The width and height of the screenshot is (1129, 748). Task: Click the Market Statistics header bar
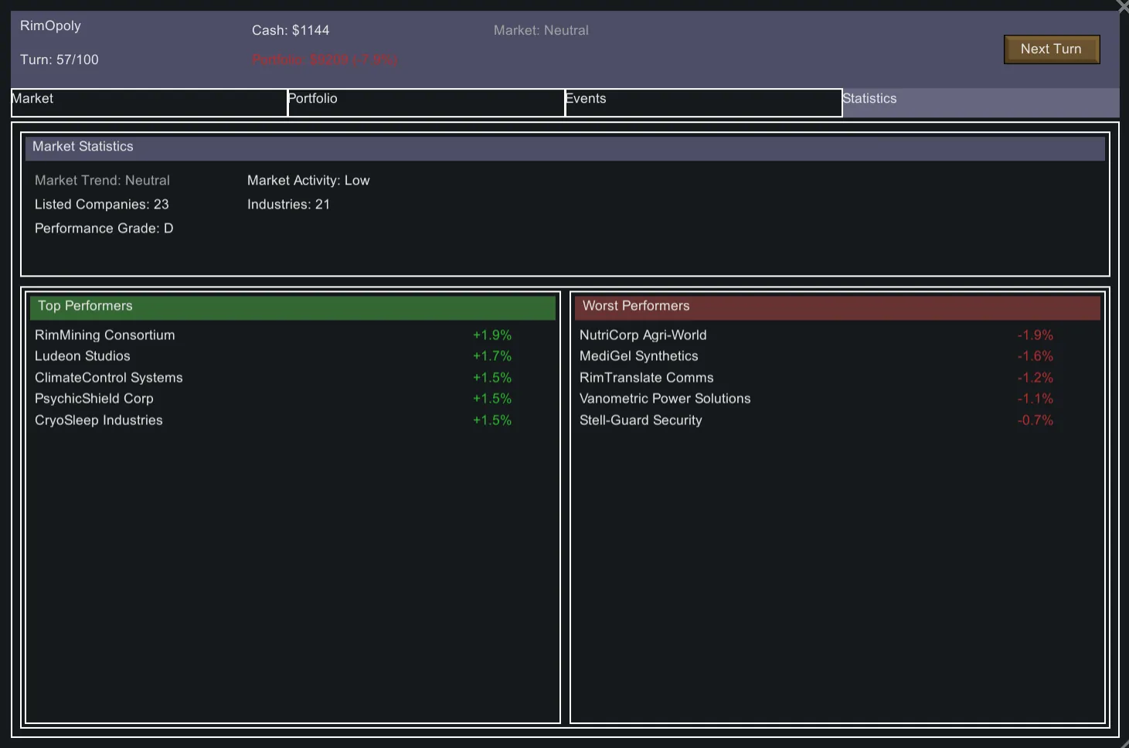565,148
